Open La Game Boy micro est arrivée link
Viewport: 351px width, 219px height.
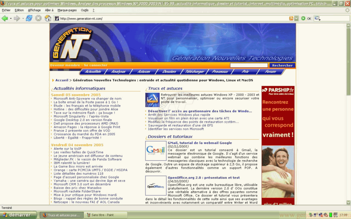click(x=78, y=166)
